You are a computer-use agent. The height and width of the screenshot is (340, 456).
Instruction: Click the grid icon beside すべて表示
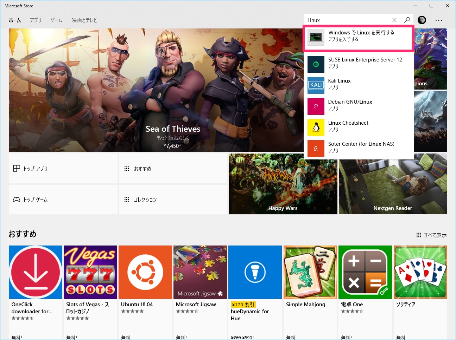[419, 235]
